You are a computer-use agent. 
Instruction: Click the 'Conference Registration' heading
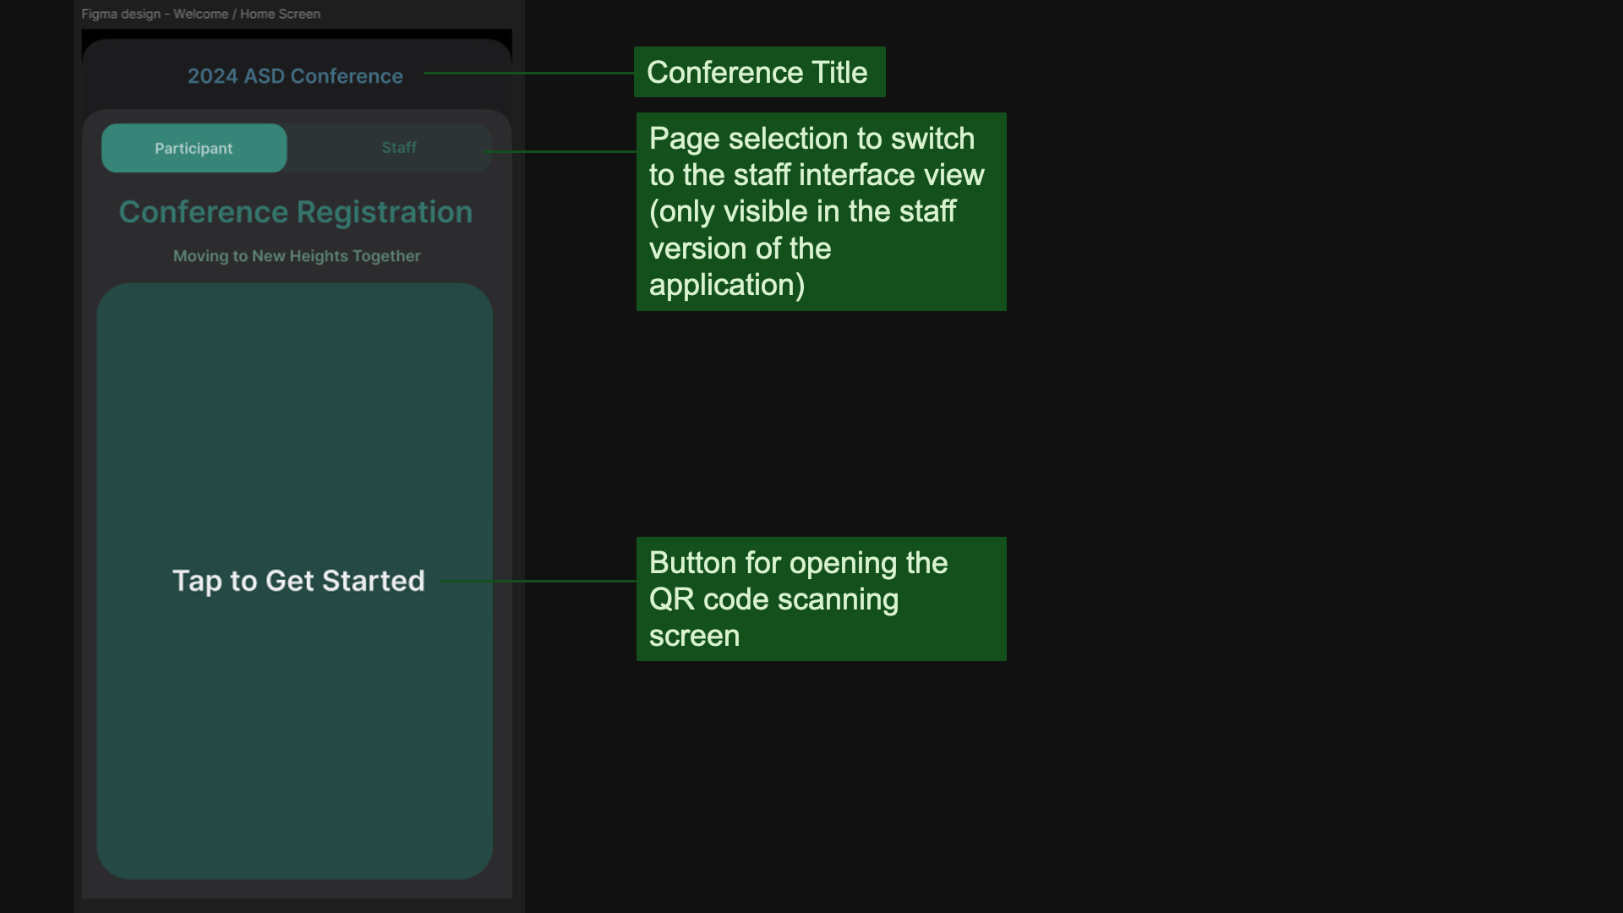coord(296,212)
